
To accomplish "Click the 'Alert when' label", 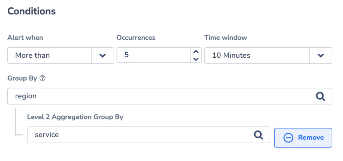I will pyautogui.click(x=25, y=38).
